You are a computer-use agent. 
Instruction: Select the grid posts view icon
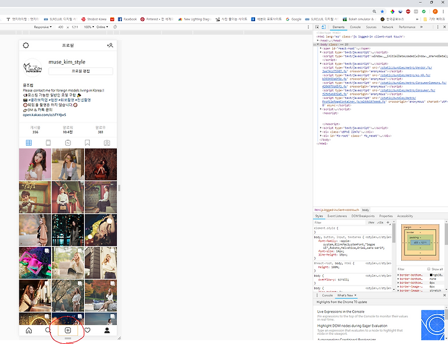(x=29, y=143)
